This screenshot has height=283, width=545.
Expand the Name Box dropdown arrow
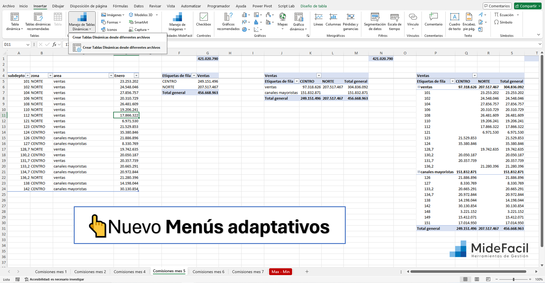point(28,45)
